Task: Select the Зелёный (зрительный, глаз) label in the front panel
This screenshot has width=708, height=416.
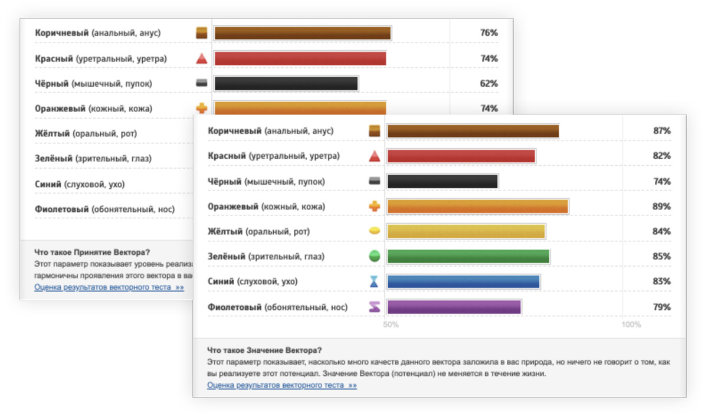Action: 265,257
